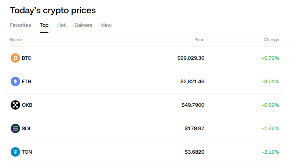Viewport: 289px width, 164px height.
Task: Click the Name column header
Action: coord(16,40)
